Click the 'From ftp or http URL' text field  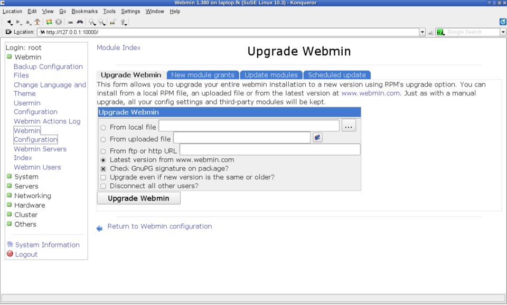pyautogui.click(x=270, y=150)
